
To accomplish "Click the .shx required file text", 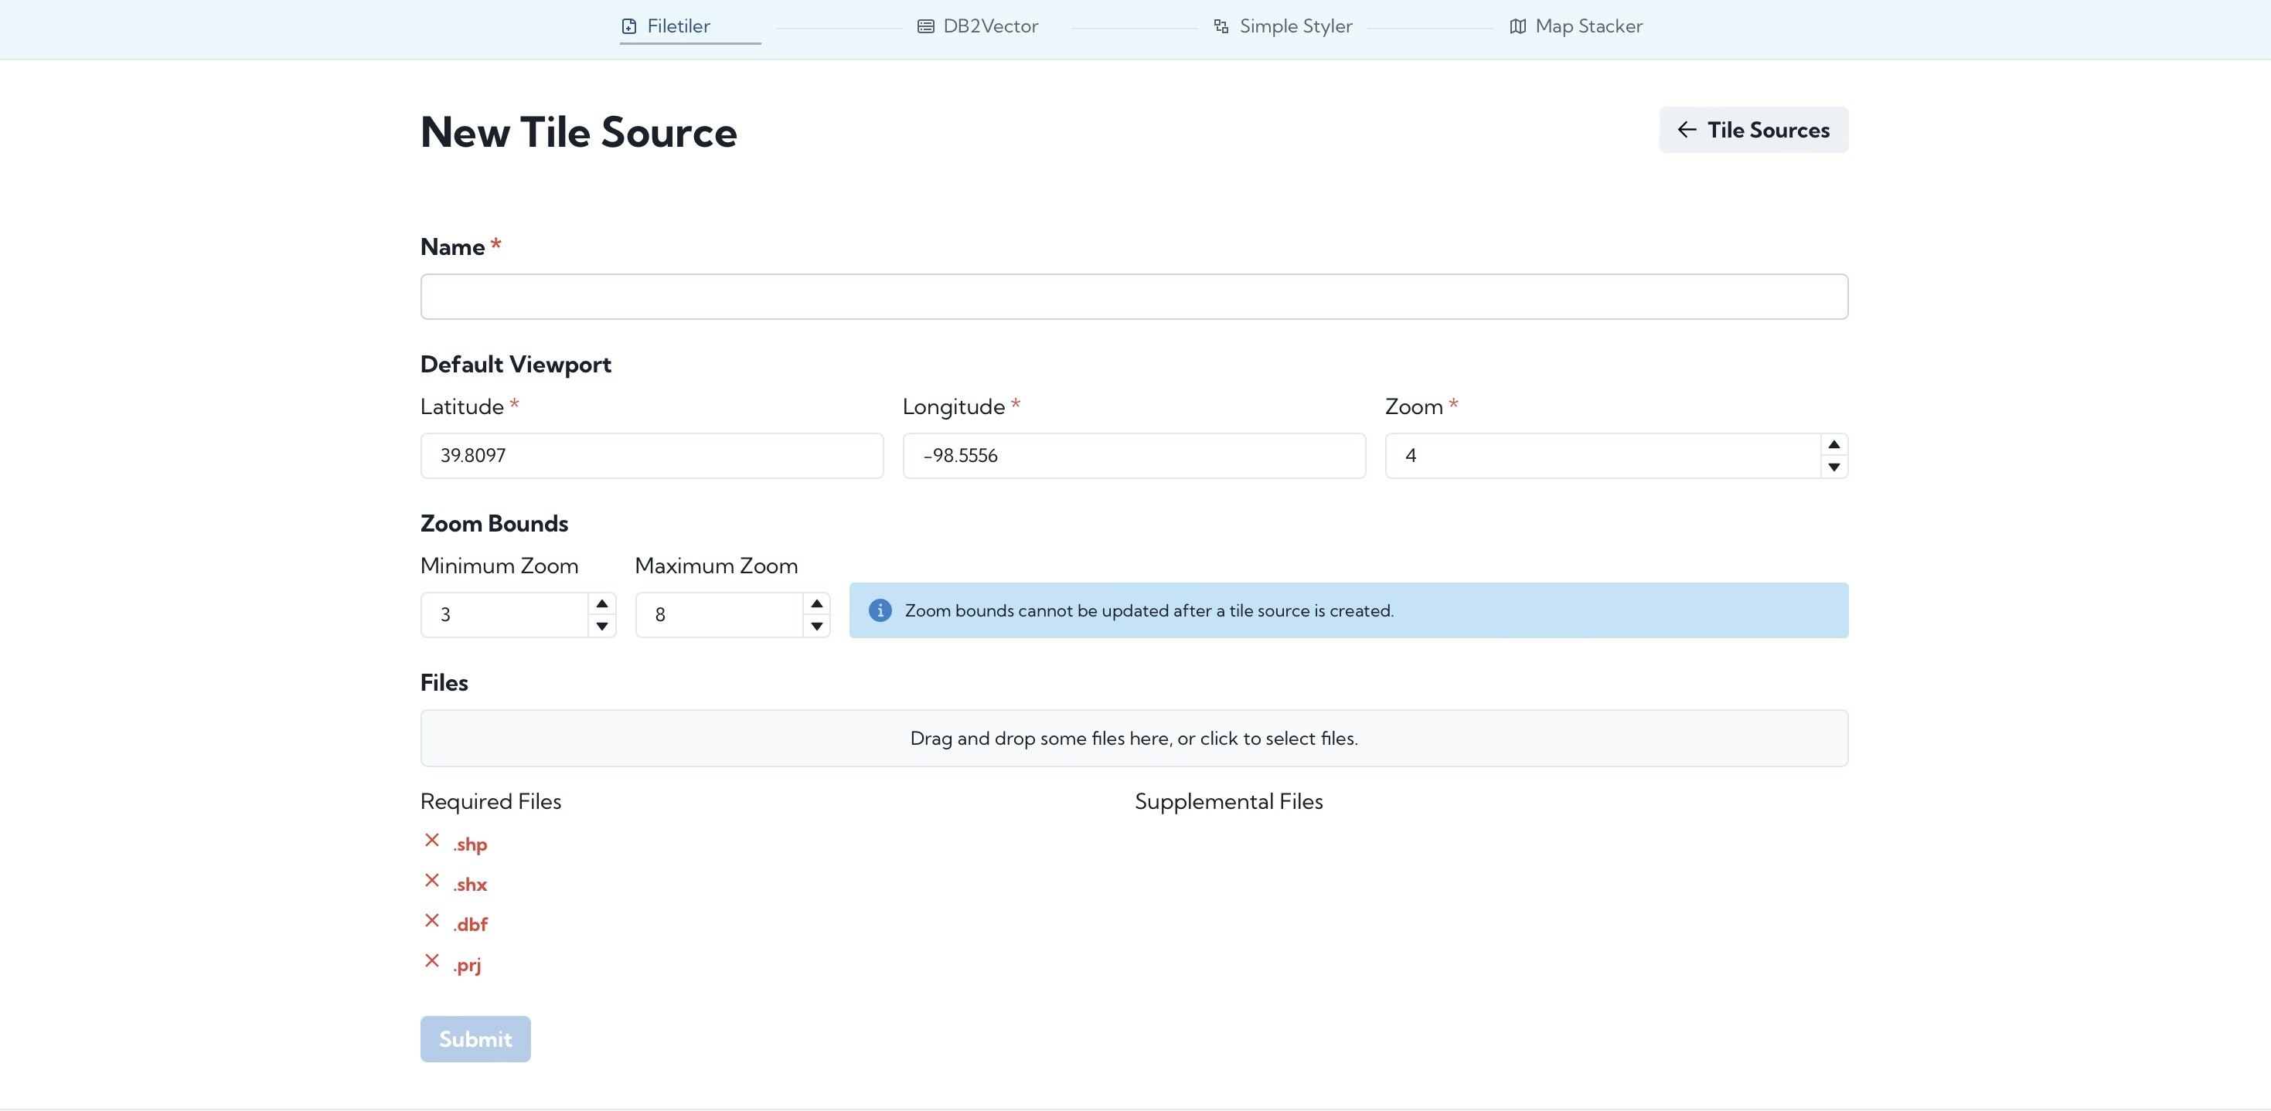I will 470,884.
